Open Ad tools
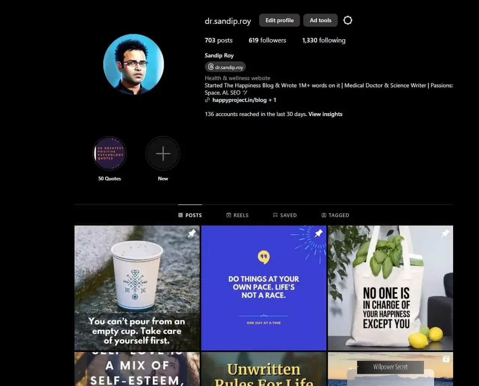Viewport: 479px width, 386px height. 320,20
